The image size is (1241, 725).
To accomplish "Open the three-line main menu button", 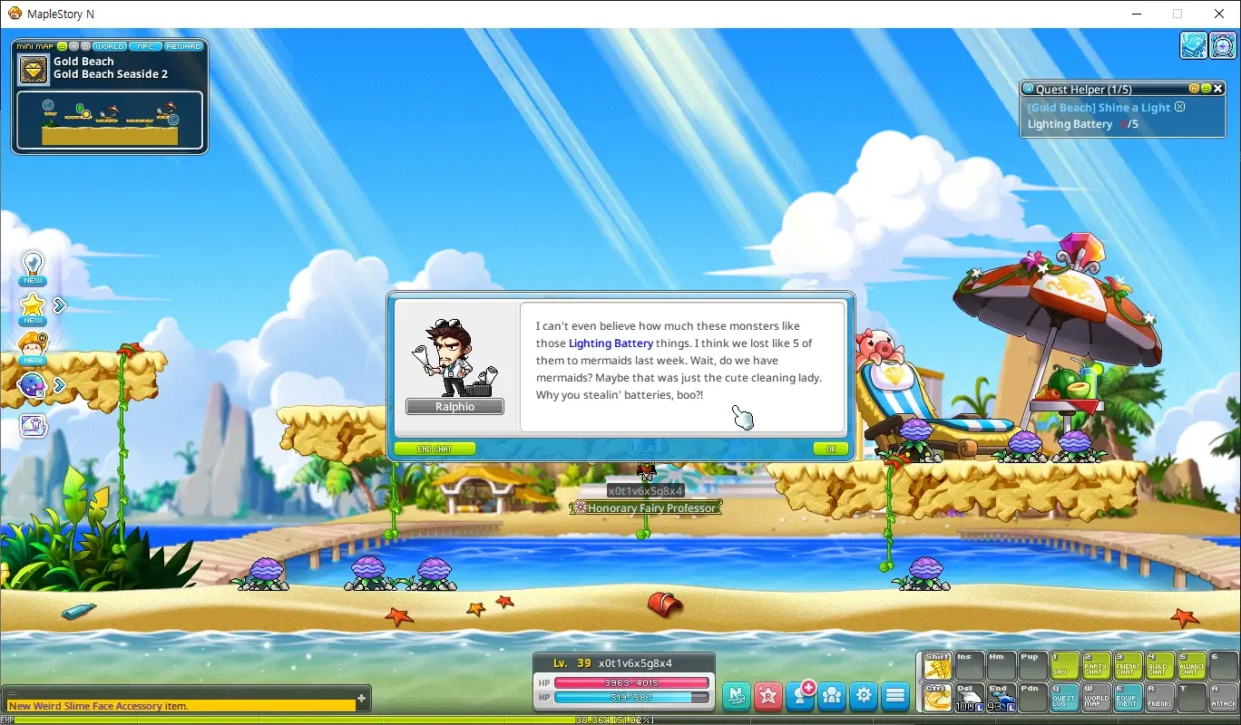I will [x=895, y=695].
